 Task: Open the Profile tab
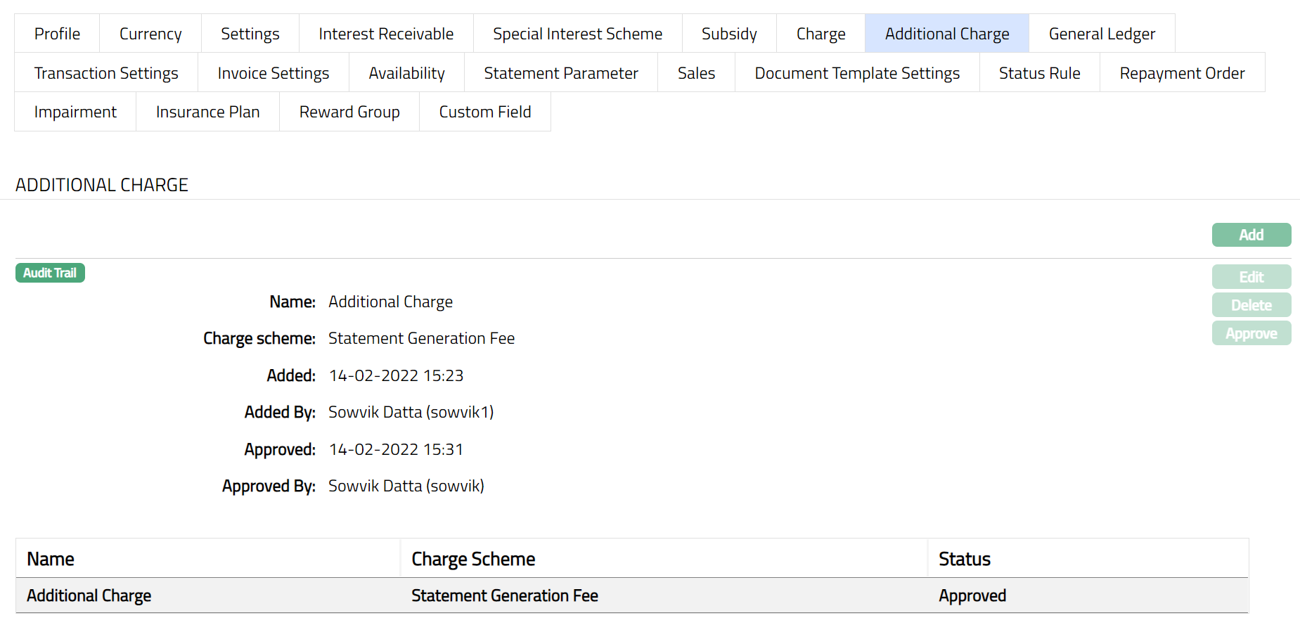[57, 34]
